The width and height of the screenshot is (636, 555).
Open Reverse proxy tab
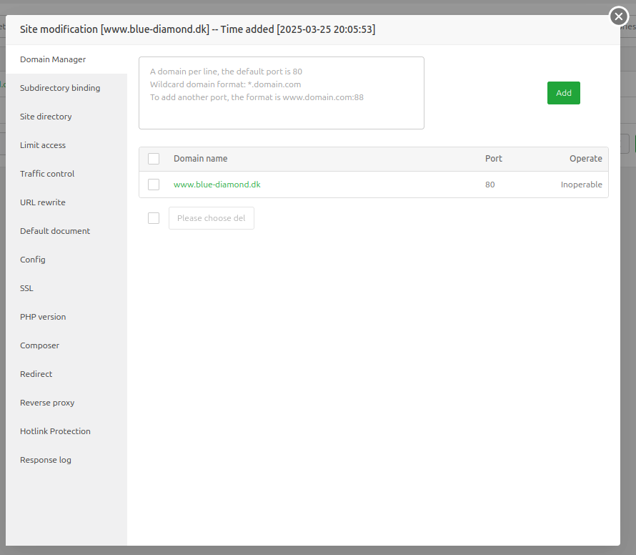coord(66,403)
